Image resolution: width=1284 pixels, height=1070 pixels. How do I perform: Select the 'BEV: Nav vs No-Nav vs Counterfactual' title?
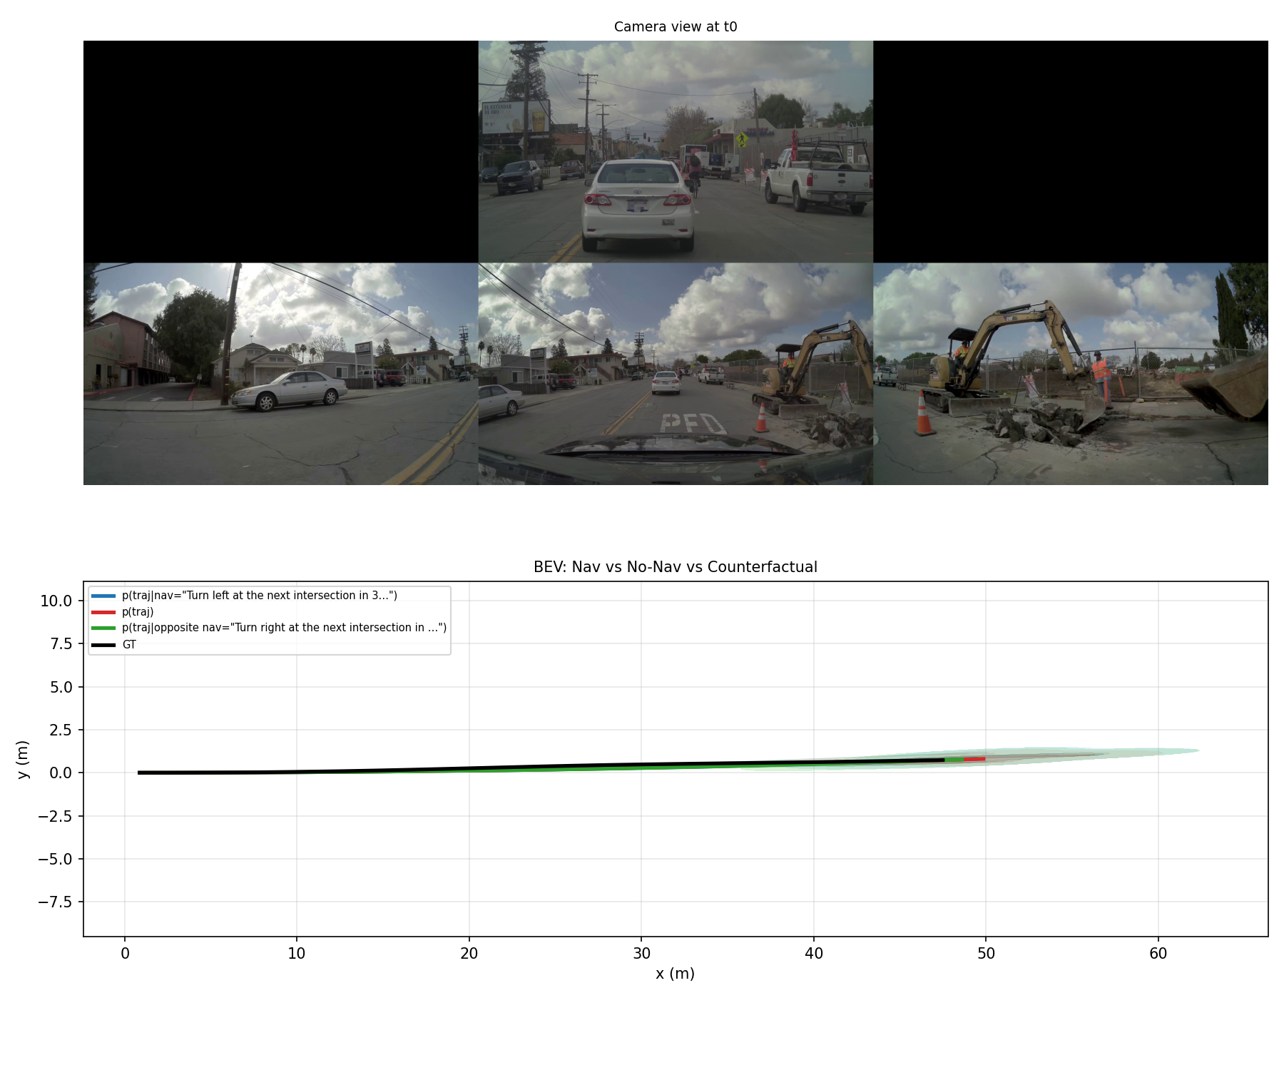click(676, 567)
